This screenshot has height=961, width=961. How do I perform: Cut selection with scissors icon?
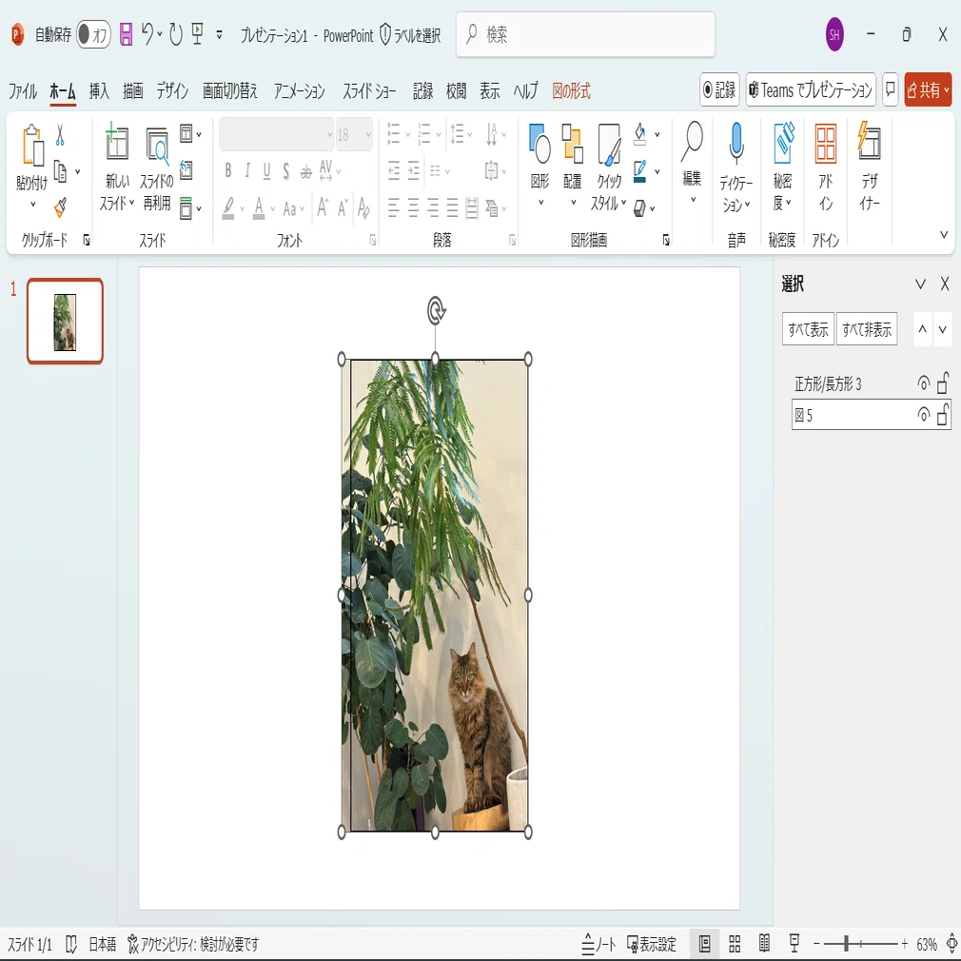[x=60, y=135]
